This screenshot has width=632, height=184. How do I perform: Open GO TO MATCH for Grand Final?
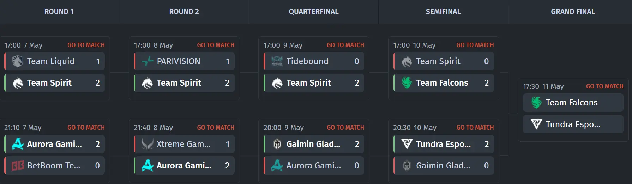pyautogui.click(x=605, y=86)
